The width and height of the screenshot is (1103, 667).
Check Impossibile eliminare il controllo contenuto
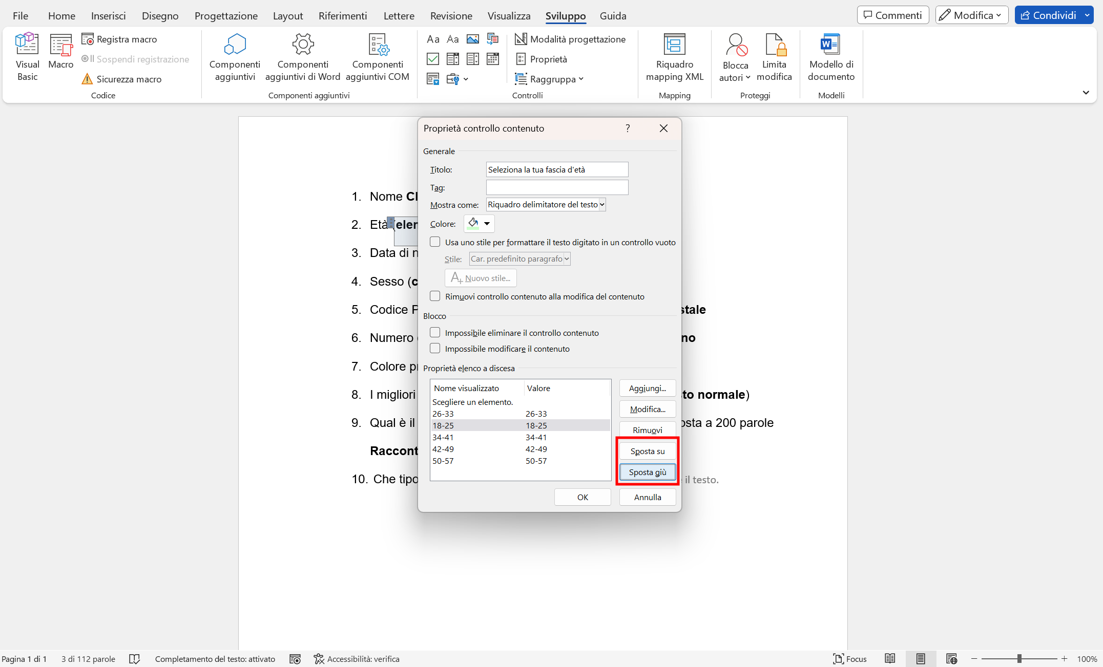click(435, 333)
